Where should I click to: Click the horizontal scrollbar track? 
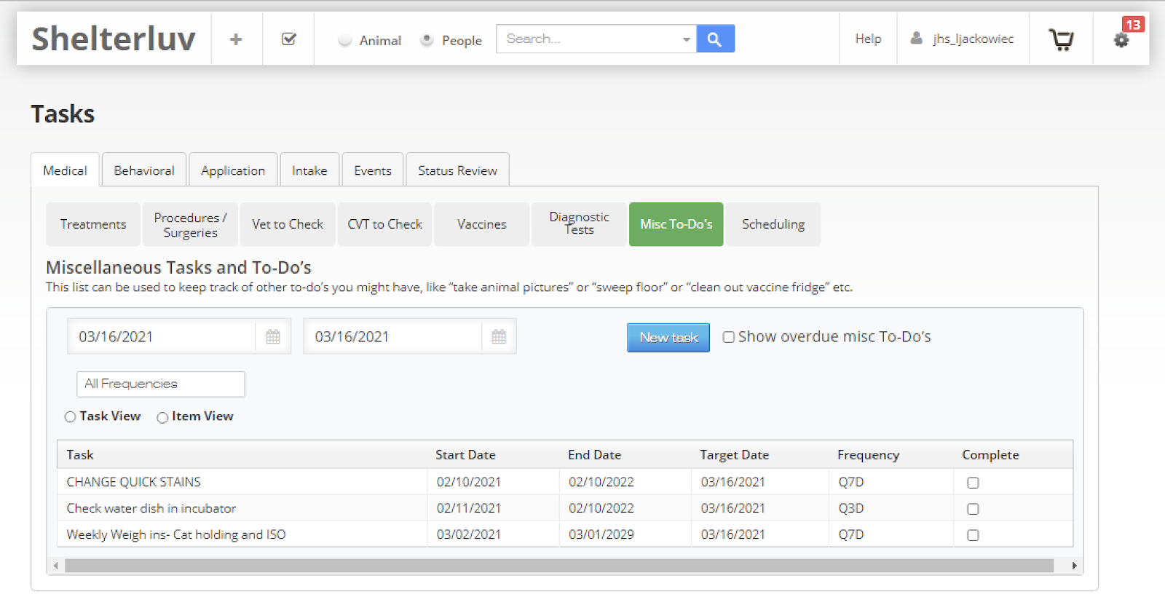558,566
